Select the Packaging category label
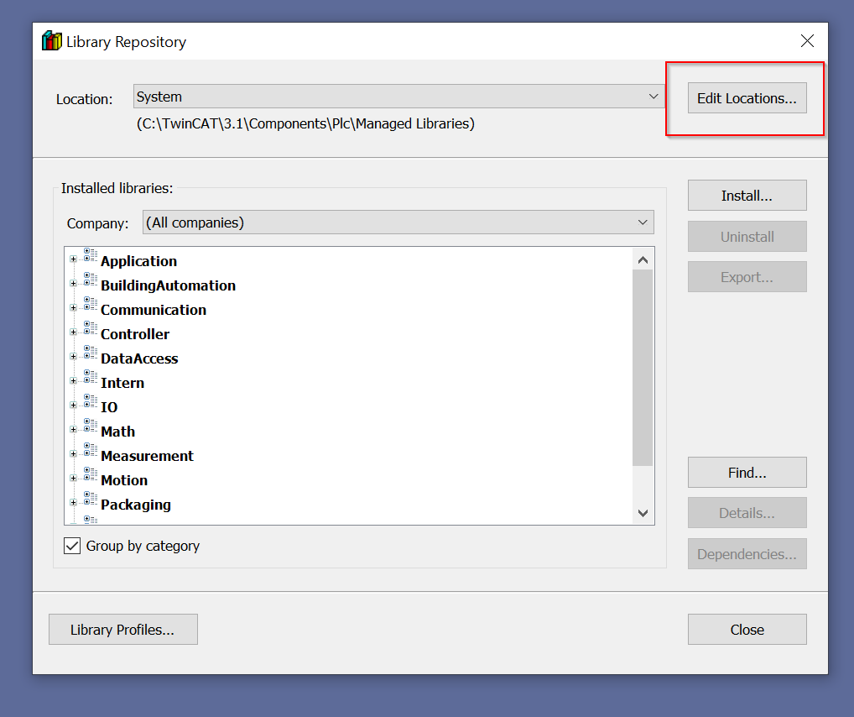The image size is (854, 717). 136,505
